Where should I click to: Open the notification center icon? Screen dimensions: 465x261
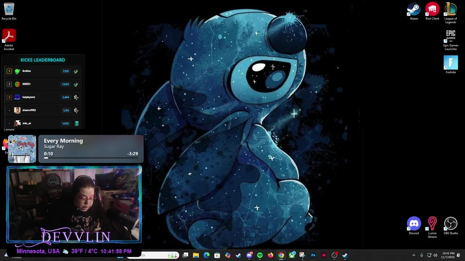point(458,255)
